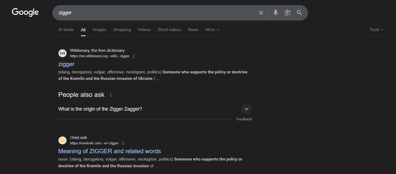The height and width of the screenshot is (174, 396).
Task: Click the question What is the origin of the Zigger Zagger?
Action: (100, 109)
